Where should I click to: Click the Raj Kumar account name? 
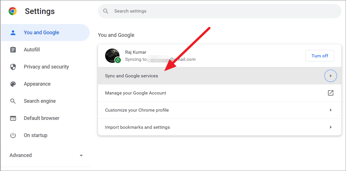coord(136,52)
